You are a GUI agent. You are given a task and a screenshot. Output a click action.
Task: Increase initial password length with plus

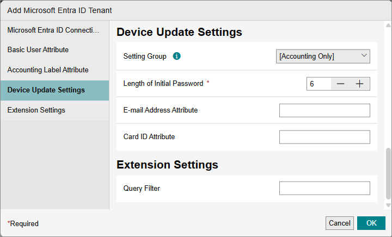[359, 84]
